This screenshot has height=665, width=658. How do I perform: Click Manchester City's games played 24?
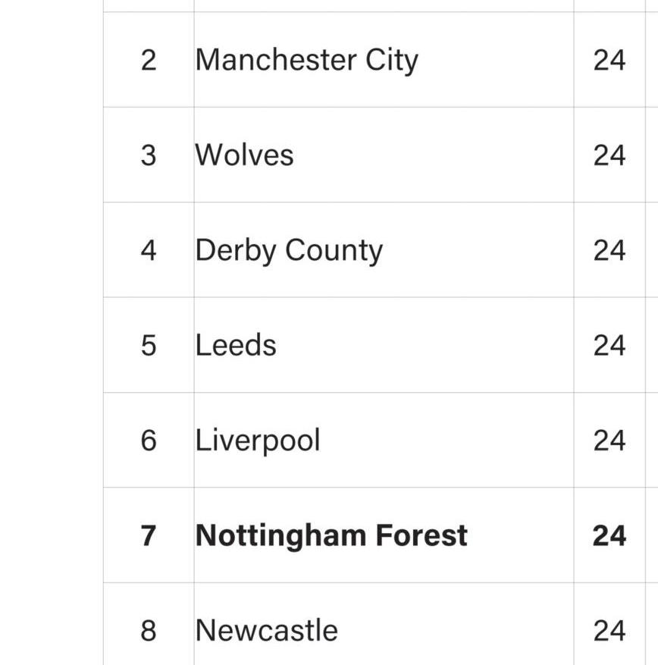coord(609,60)
